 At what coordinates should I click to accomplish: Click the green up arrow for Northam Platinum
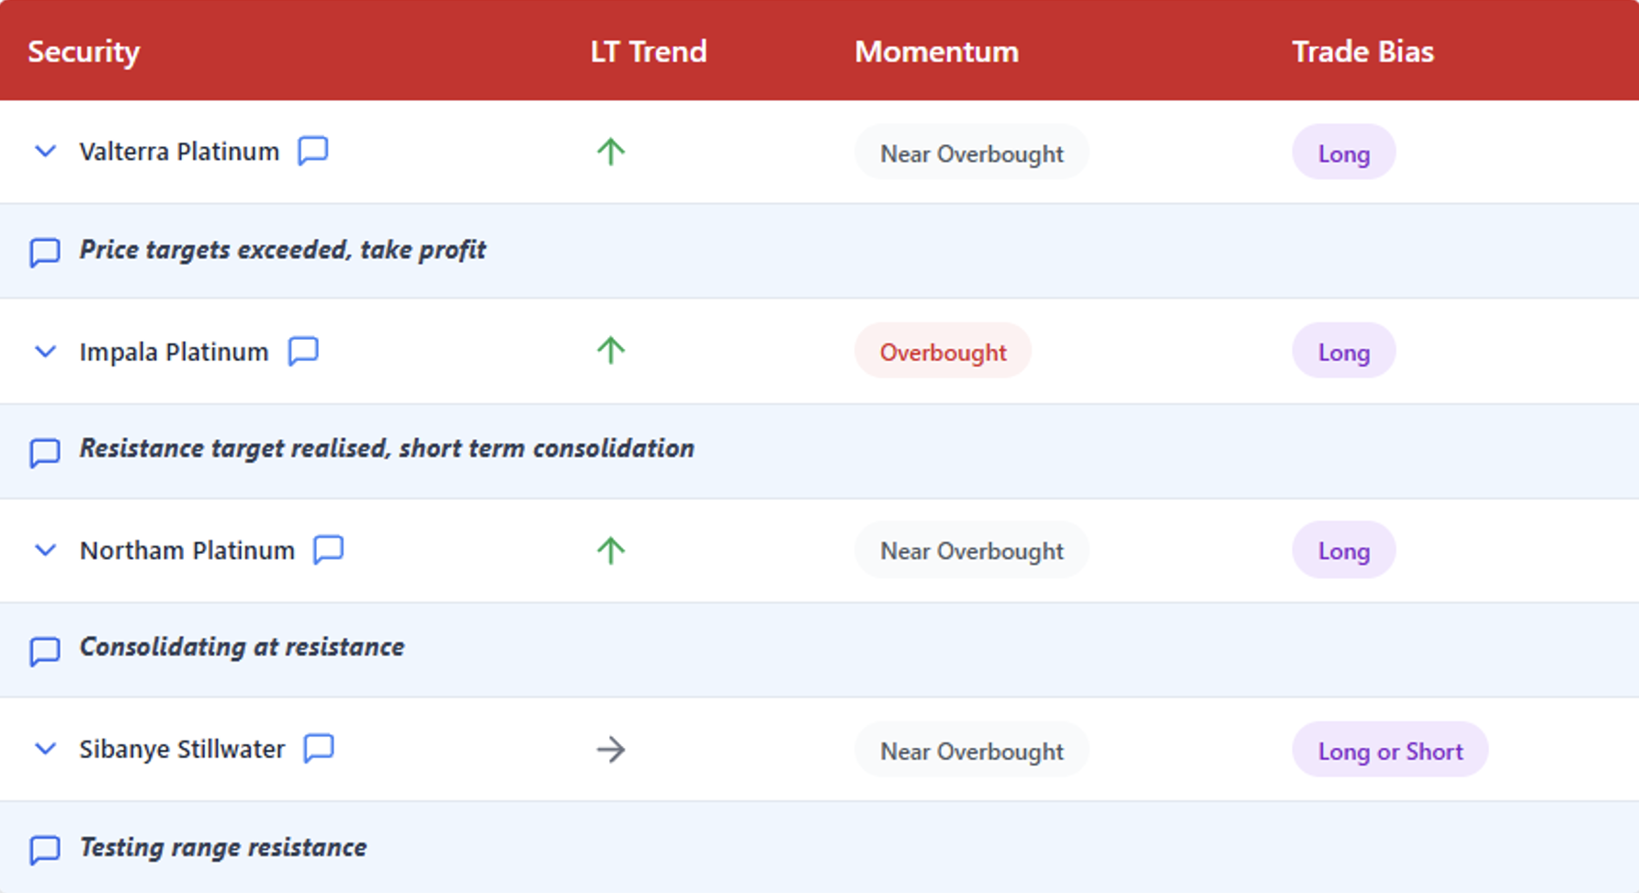611,550
